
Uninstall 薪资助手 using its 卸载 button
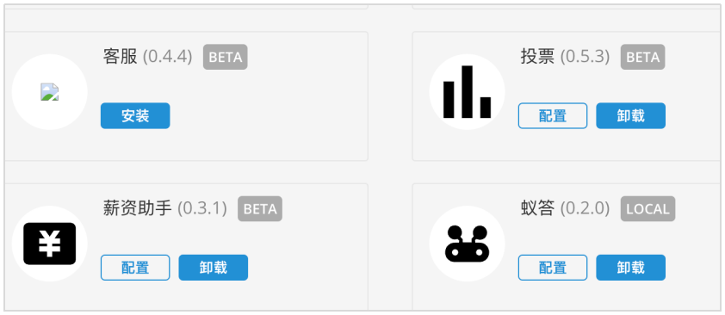pos(214,268)
